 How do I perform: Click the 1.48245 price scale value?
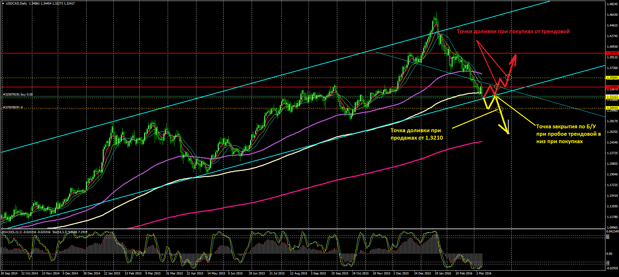(x=612, y=4)
